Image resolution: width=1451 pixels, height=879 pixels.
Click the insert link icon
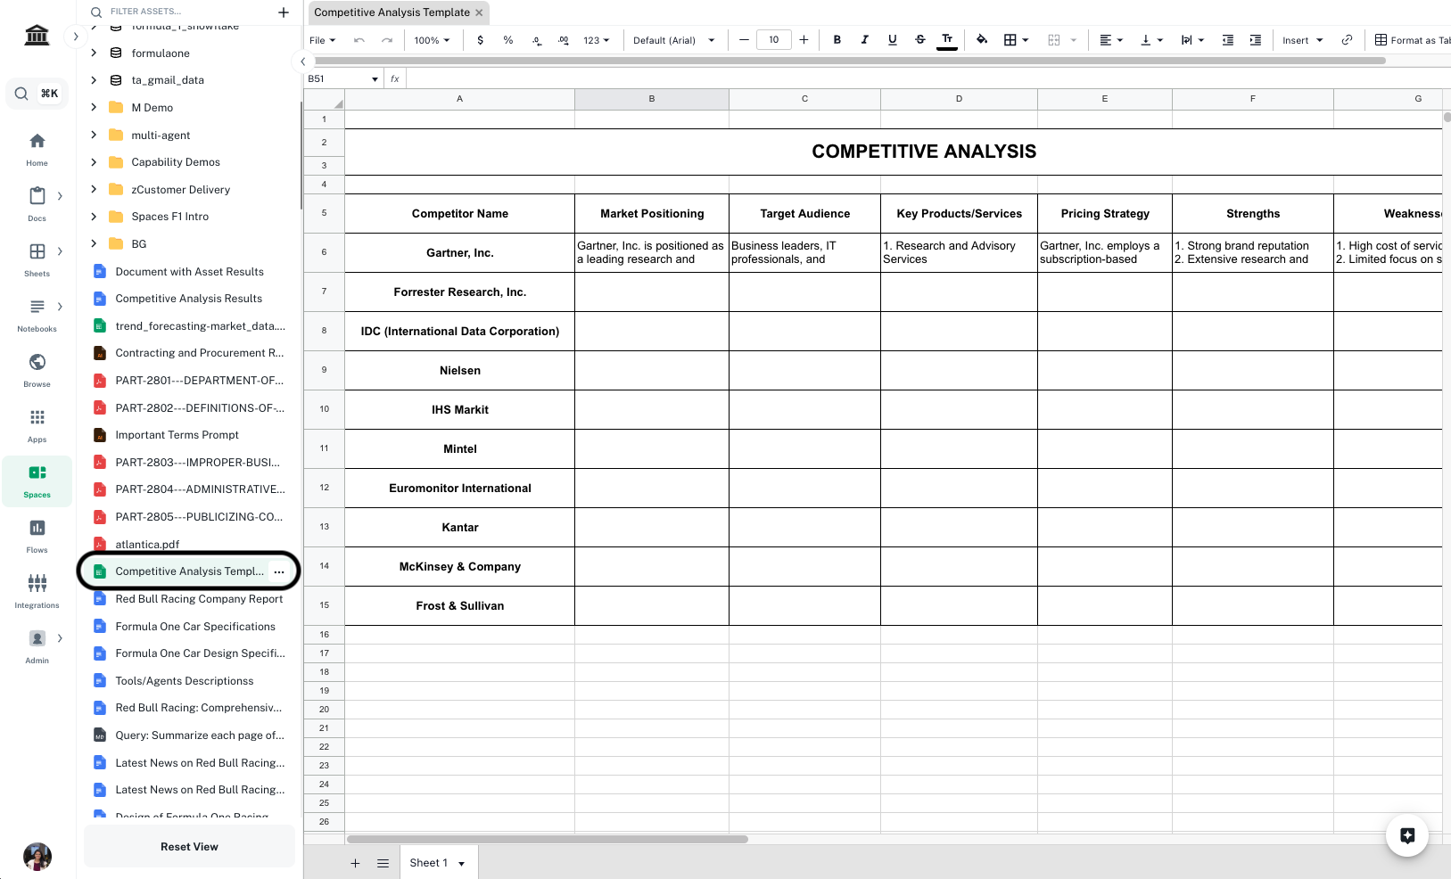(x=1347, y=40)
